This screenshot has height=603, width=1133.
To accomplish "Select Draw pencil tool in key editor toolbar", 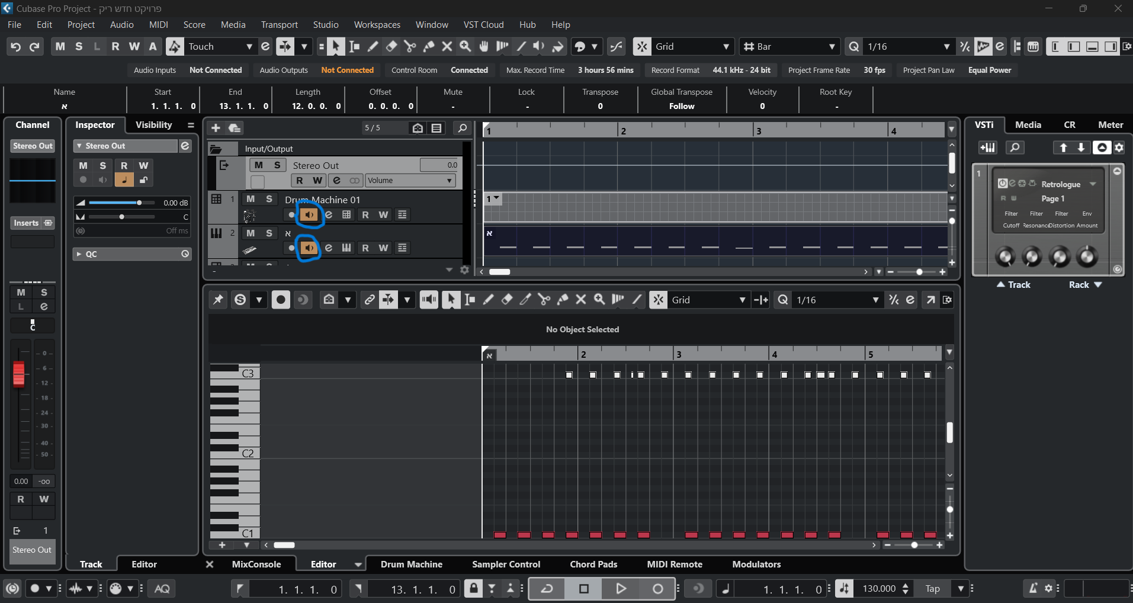I will [488, 300].
